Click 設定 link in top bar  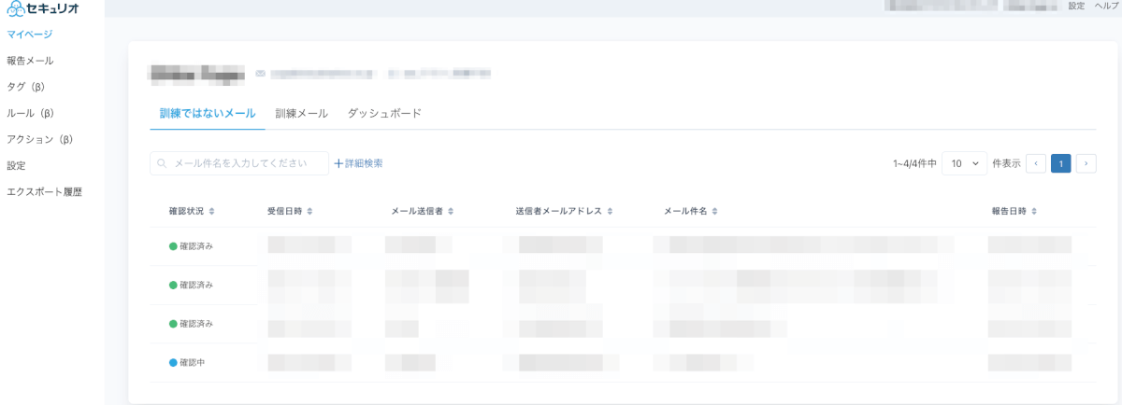pos(1076,6)
